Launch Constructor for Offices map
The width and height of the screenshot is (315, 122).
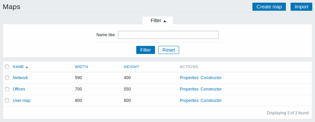[x=211, y=89]
